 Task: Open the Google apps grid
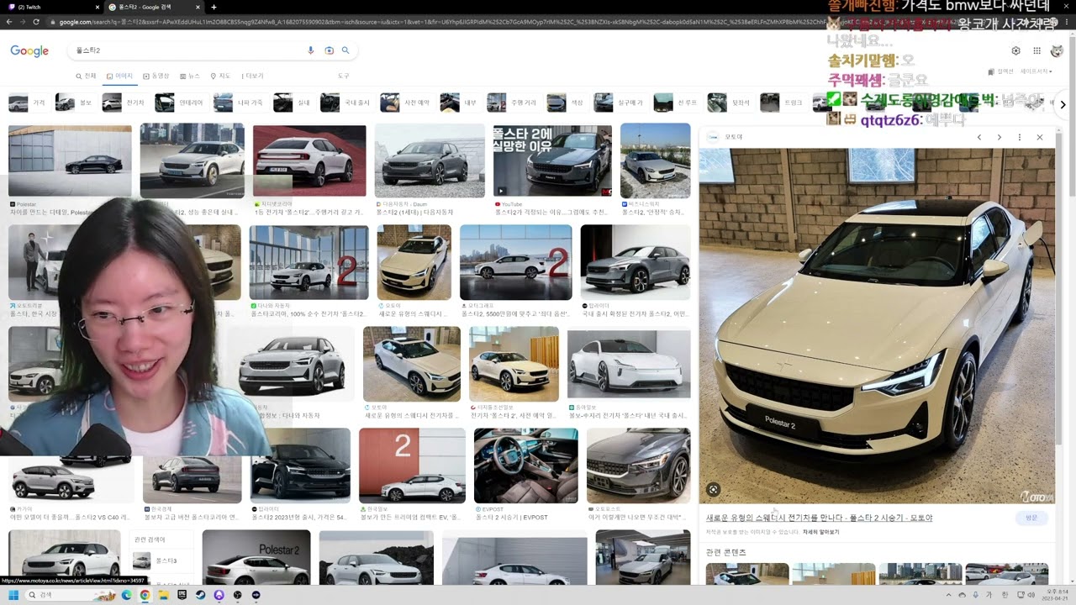(x=1036, y=50)
